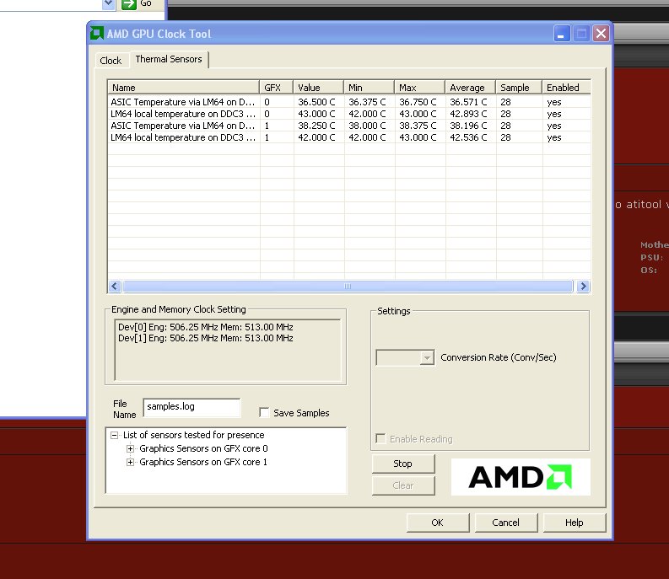
Task: Click the green Go arrow icon
Action: 128,3
